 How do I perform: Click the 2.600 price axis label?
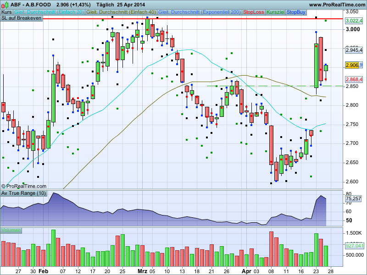(x=352, y=181)
